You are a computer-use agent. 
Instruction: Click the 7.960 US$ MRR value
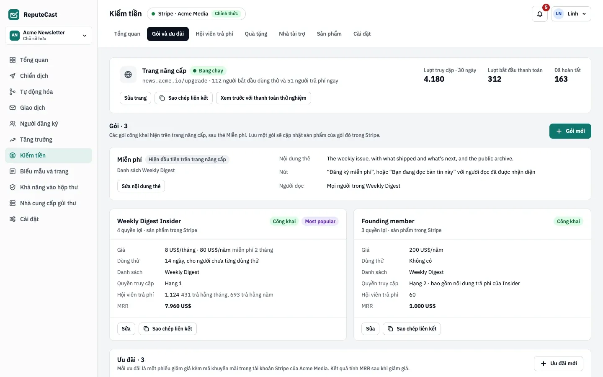[178, 306]
